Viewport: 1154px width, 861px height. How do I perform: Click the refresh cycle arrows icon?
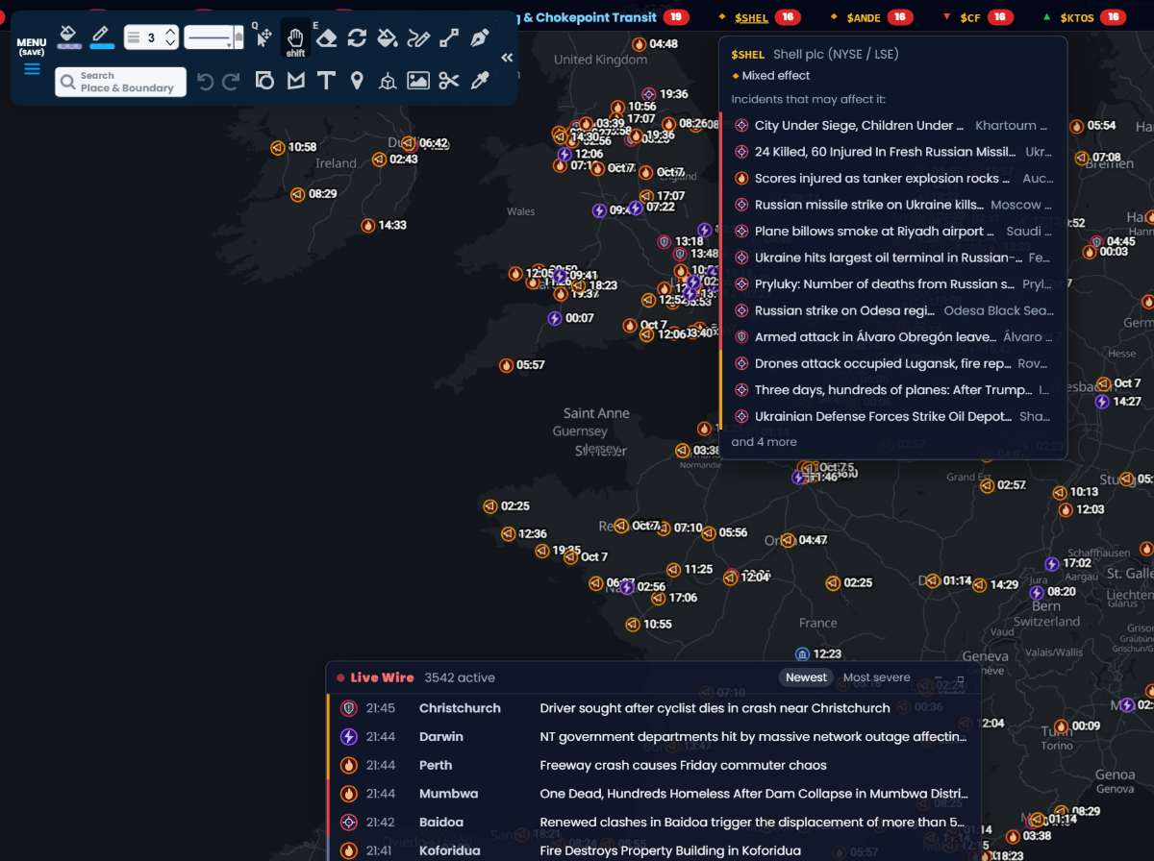(357, 37)
